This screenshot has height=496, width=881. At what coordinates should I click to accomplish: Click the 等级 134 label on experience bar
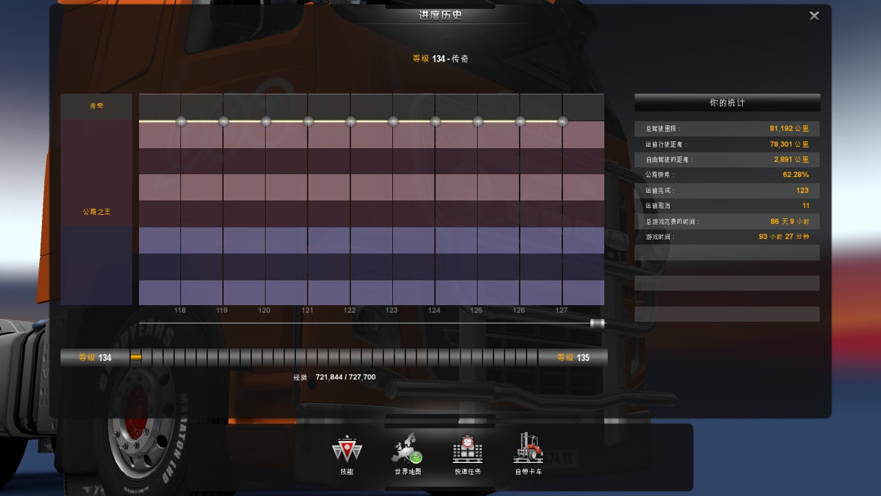[x=95, y=358]
